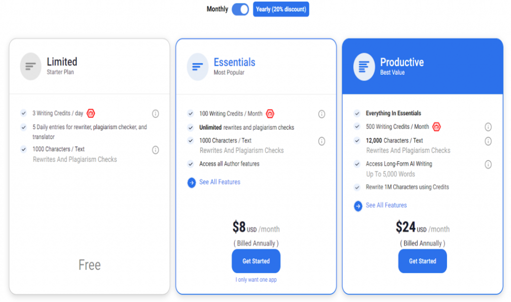Follow the 'I only want one app' link
Screen dimensions: 511x302
pos(256,280)
